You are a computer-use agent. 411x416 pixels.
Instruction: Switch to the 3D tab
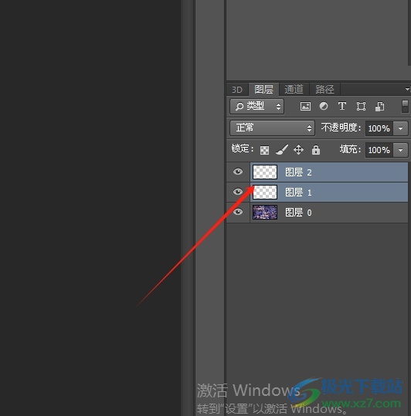237,90
